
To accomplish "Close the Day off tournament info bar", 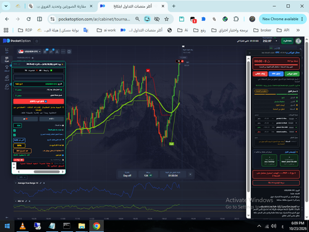I will click(190, 174).
